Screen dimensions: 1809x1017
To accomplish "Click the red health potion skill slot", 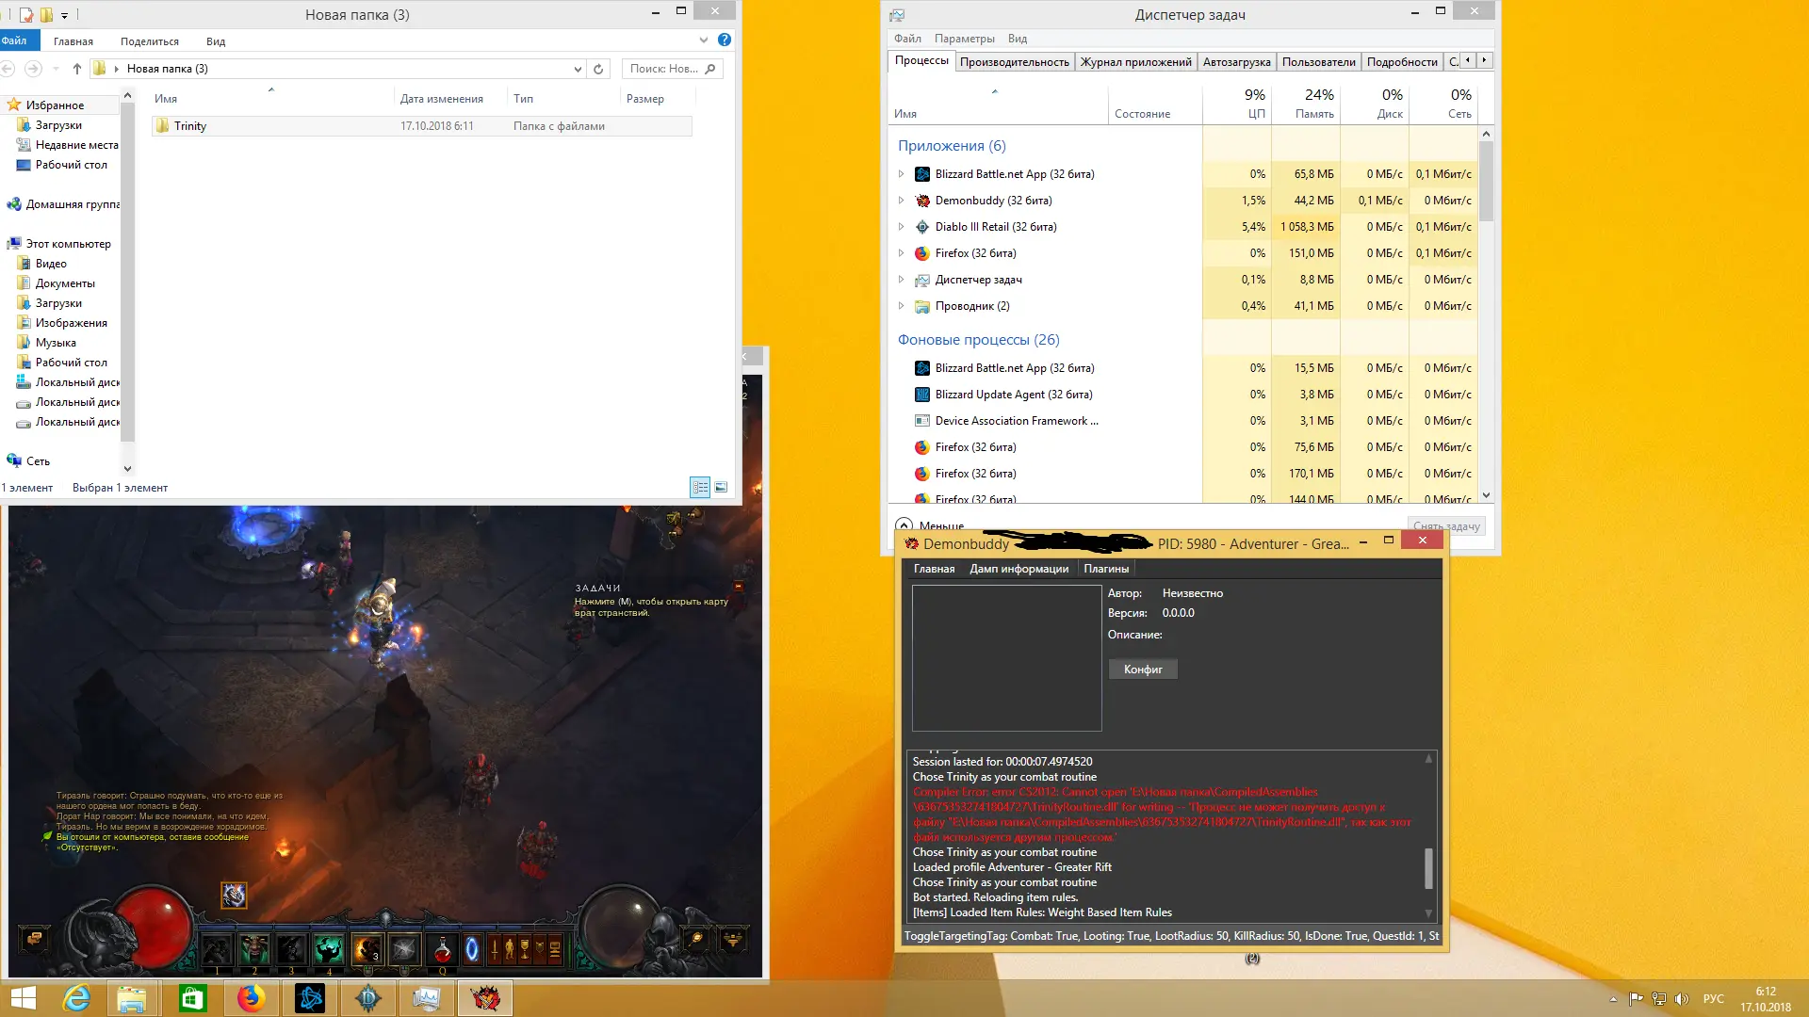I will [442, 949].
